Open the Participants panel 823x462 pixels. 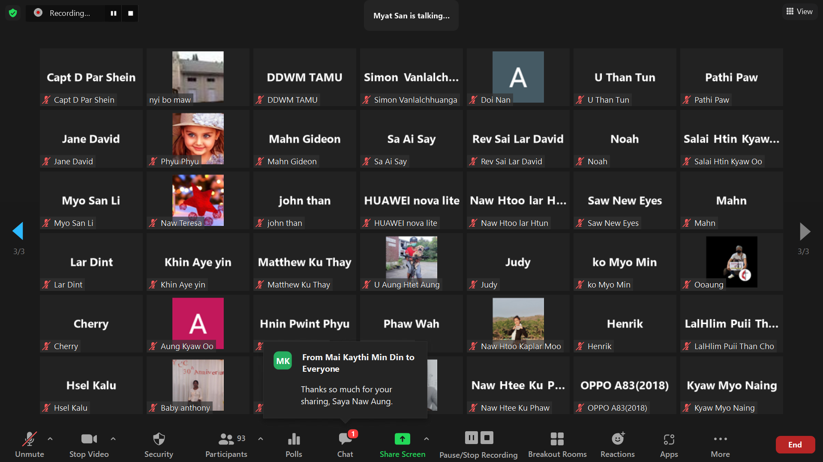[226, 439]
